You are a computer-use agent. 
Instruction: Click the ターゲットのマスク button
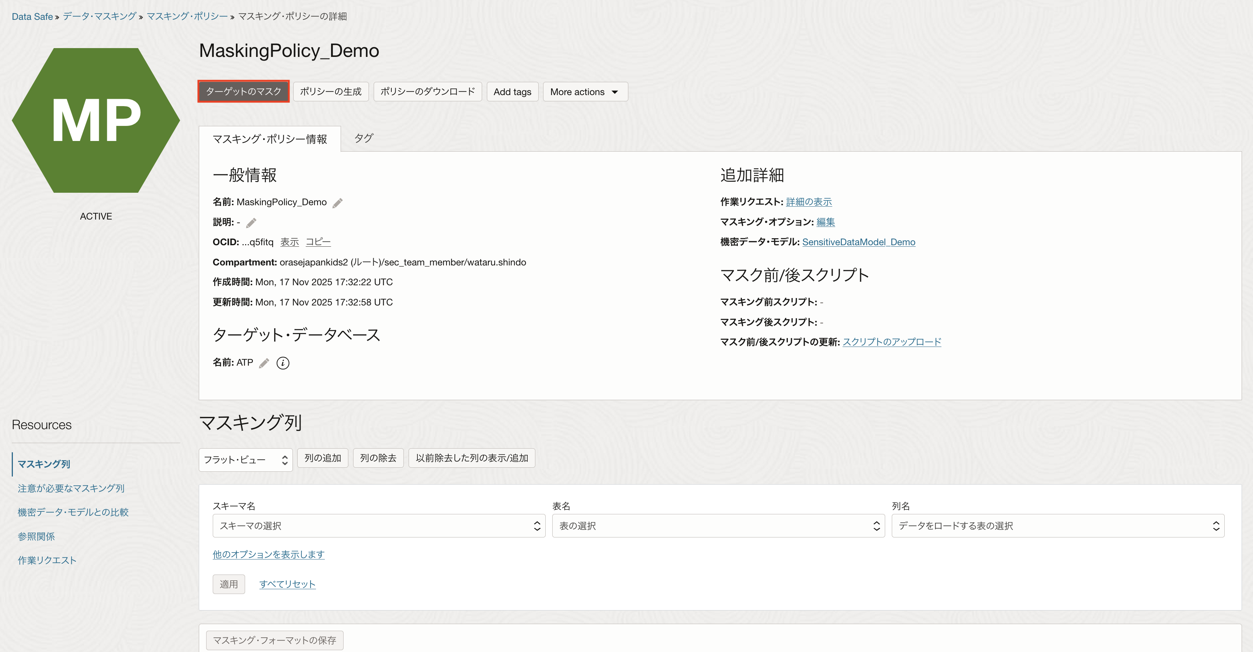tap(243, 91)
